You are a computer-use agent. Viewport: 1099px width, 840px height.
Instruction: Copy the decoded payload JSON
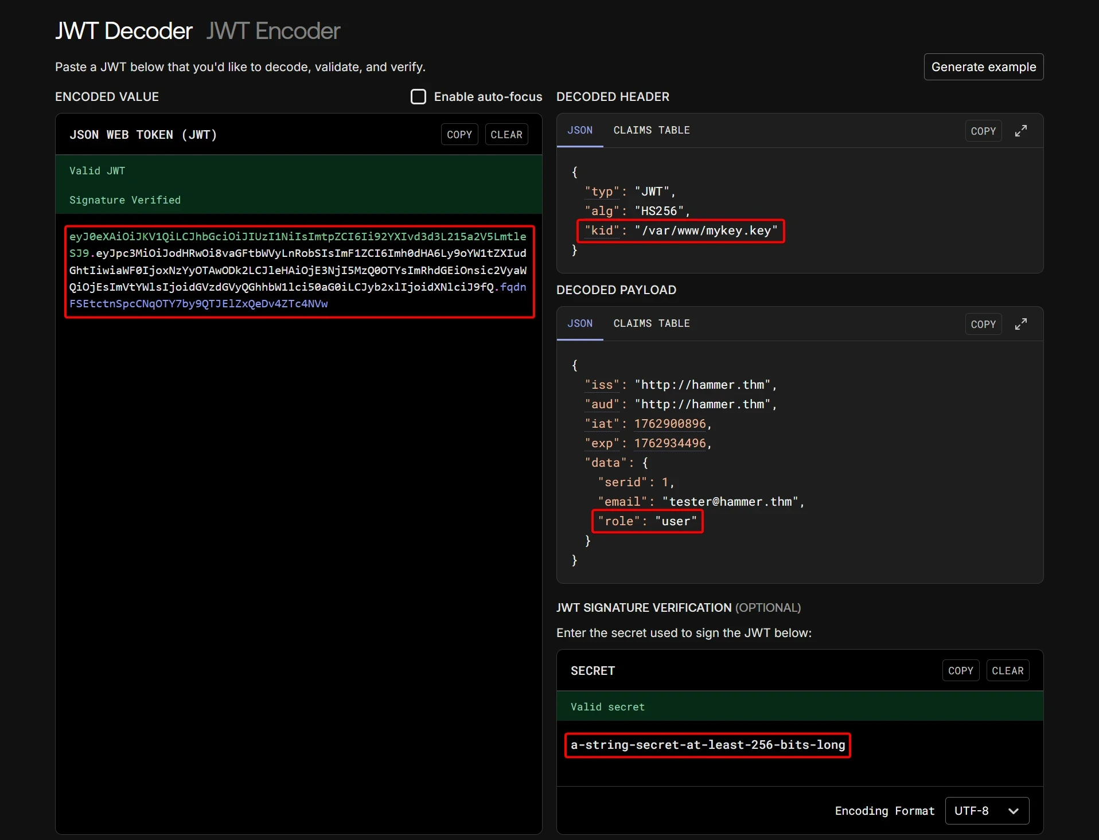(x=983, y=325)
